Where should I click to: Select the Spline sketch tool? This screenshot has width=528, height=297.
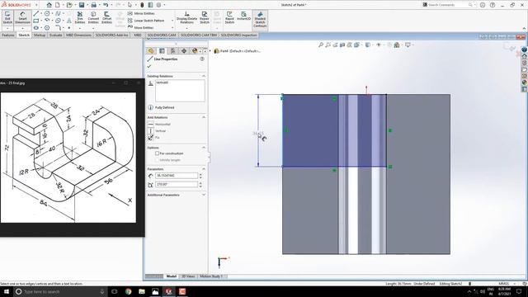click(x=58, y=13)
